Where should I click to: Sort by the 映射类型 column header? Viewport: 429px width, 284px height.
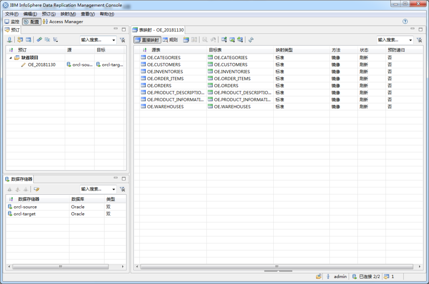284,50
